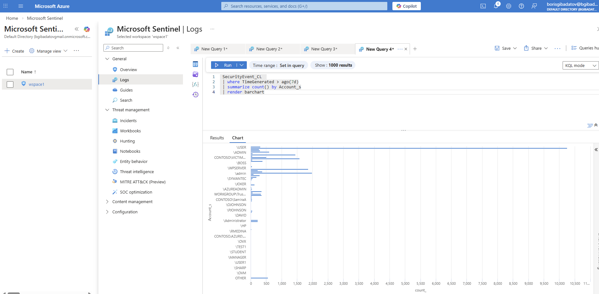
Task: Click the large \USER bar in chart
Action: (x=409, y=148)
